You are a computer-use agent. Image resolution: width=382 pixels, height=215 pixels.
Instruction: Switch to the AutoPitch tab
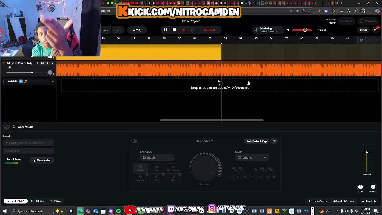click(16, 201)
